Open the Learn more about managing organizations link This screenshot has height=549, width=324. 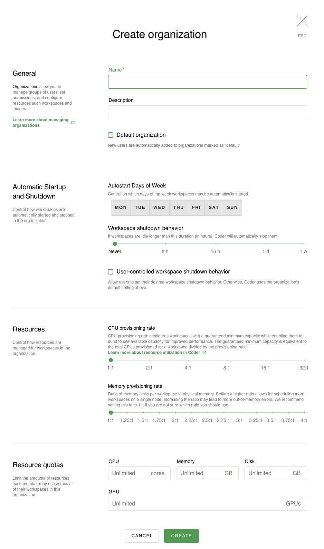click(40, 122)
